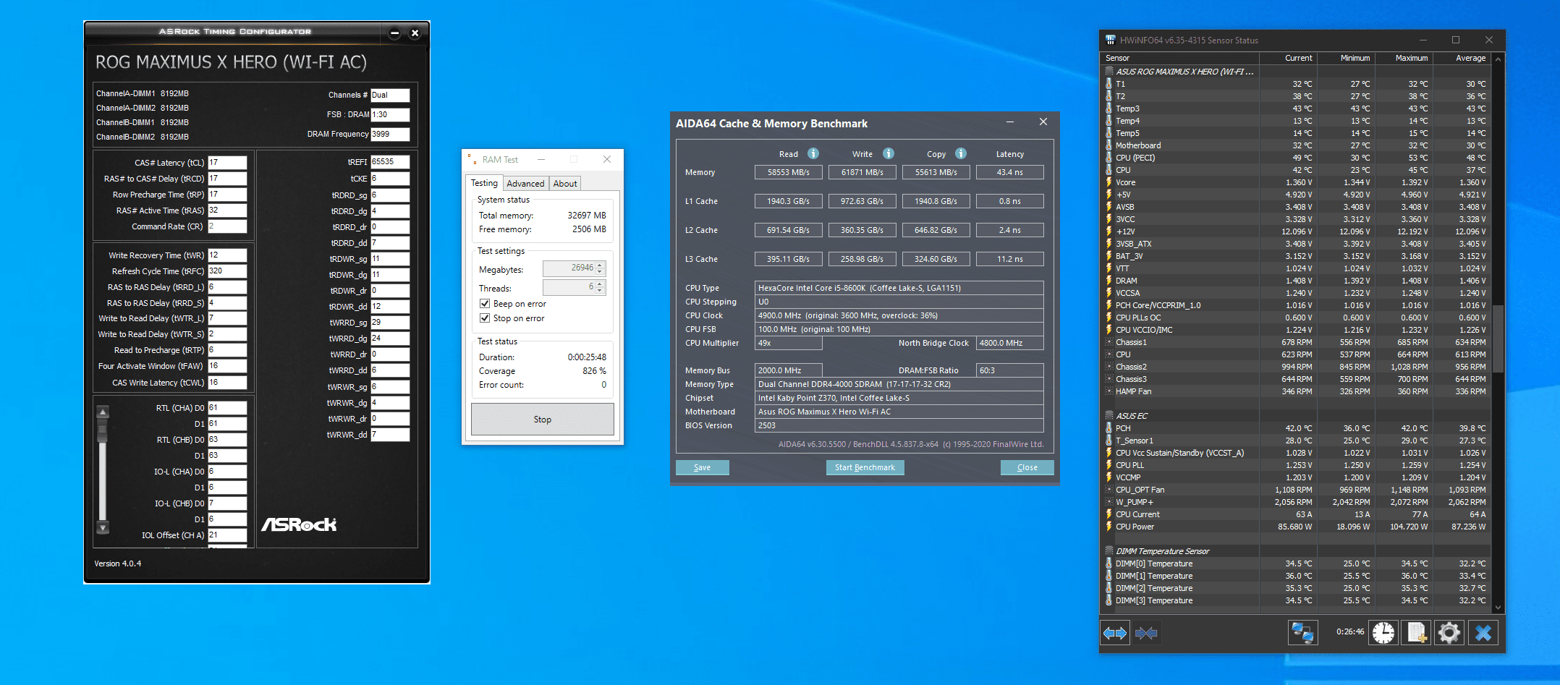Click the ASRock RTL list scroll-up arrow

click(x=103, y=412)
